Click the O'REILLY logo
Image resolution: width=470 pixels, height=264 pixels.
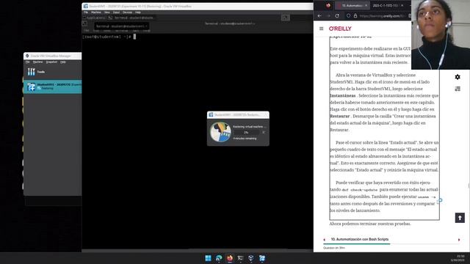coord(340,29)
